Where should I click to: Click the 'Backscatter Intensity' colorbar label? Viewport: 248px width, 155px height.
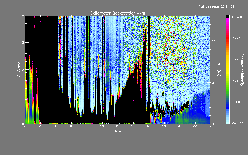(x=242, y=70)
